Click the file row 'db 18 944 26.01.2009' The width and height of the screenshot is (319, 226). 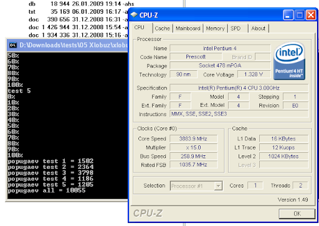(x=81, y=4)
